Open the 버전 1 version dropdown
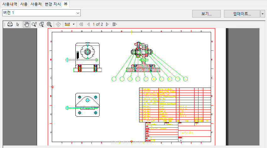The image size is (267, 148). [x=41, y=13]
